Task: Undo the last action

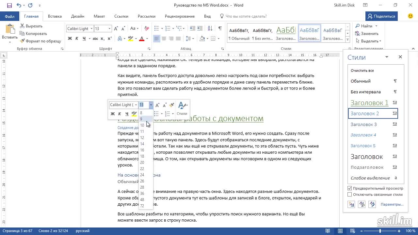Action: coord(19,5)
